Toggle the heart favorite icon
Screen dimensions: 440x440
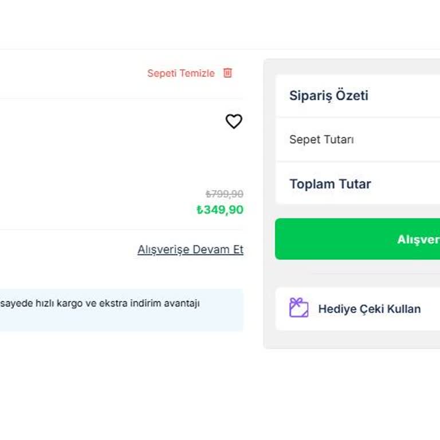coord(234,121)
